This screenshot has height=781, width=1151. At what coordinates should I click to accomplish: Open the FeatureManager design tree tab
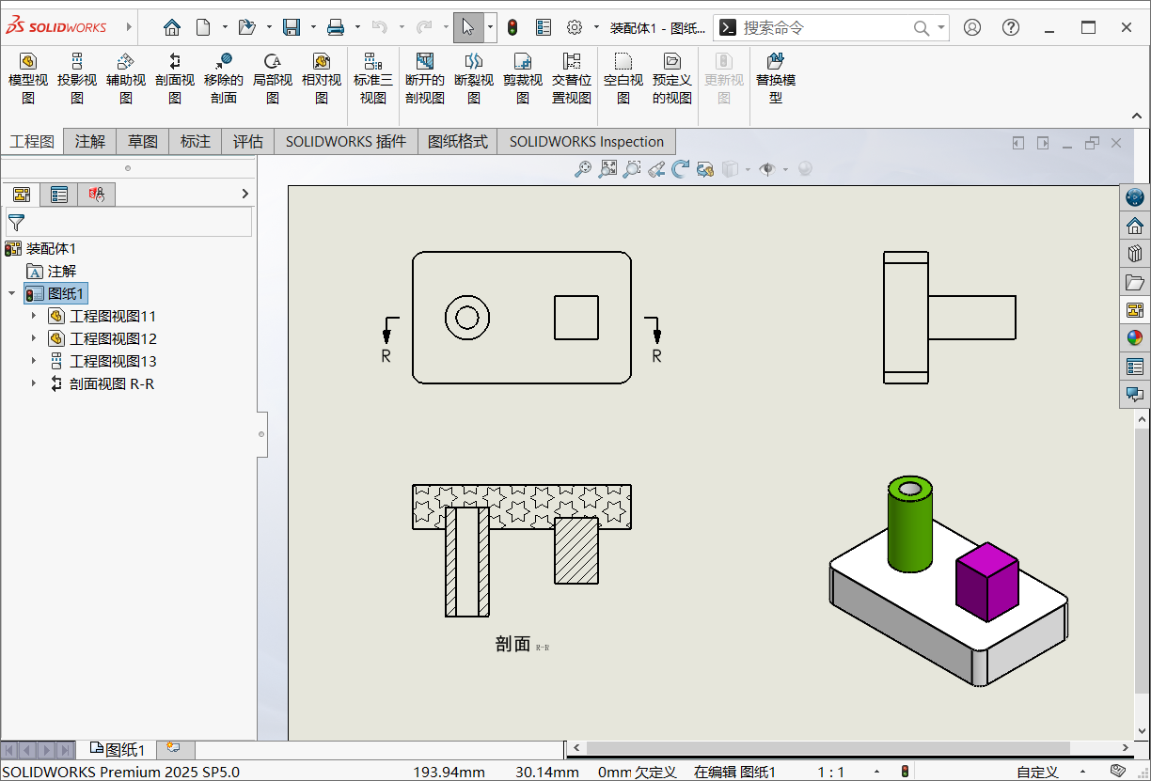pos(22,195)
